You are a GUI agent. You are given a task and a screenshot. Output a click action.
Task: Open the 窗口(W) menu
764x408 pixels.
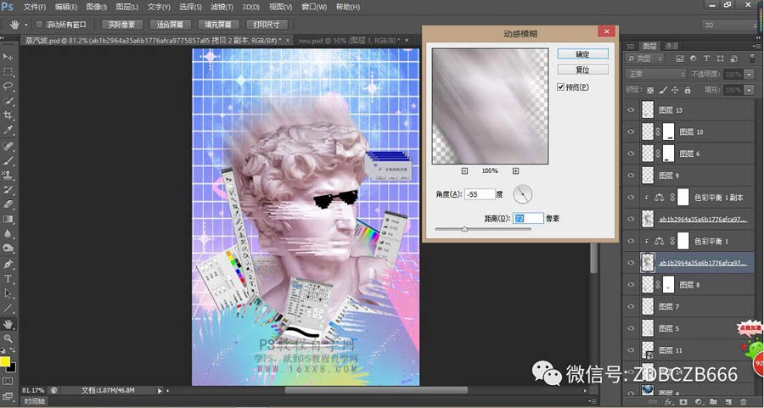click(x=314, y=8)
